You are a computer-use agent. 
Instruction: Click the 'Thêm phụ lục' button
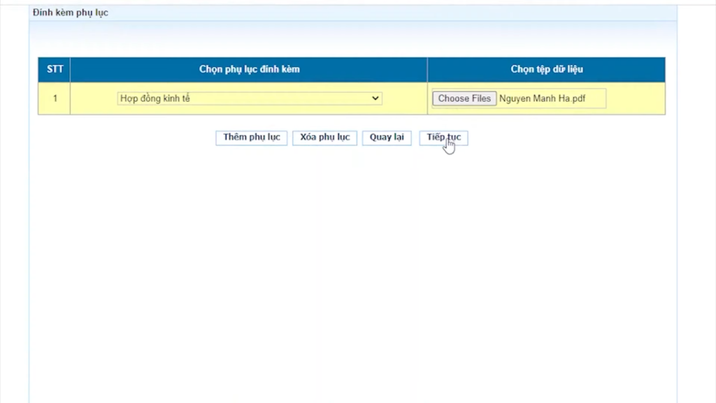tap(251, 138)
